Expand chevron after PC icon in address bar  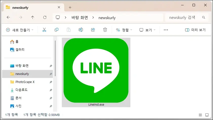tap(66, 17)
